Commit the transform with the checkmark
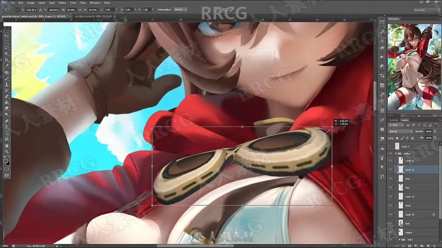The height and width of the screenshot is (248, 442). coord(231,10)
